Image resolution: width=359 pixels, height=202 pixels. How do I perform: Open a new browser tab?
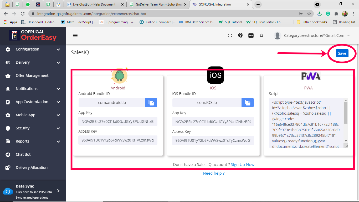(x=258, y=4)
